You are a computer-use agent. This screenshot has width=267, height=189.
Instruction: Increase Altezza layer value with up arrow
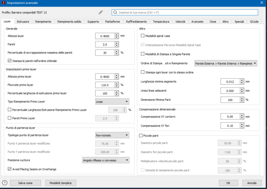(x=117, y=34)
